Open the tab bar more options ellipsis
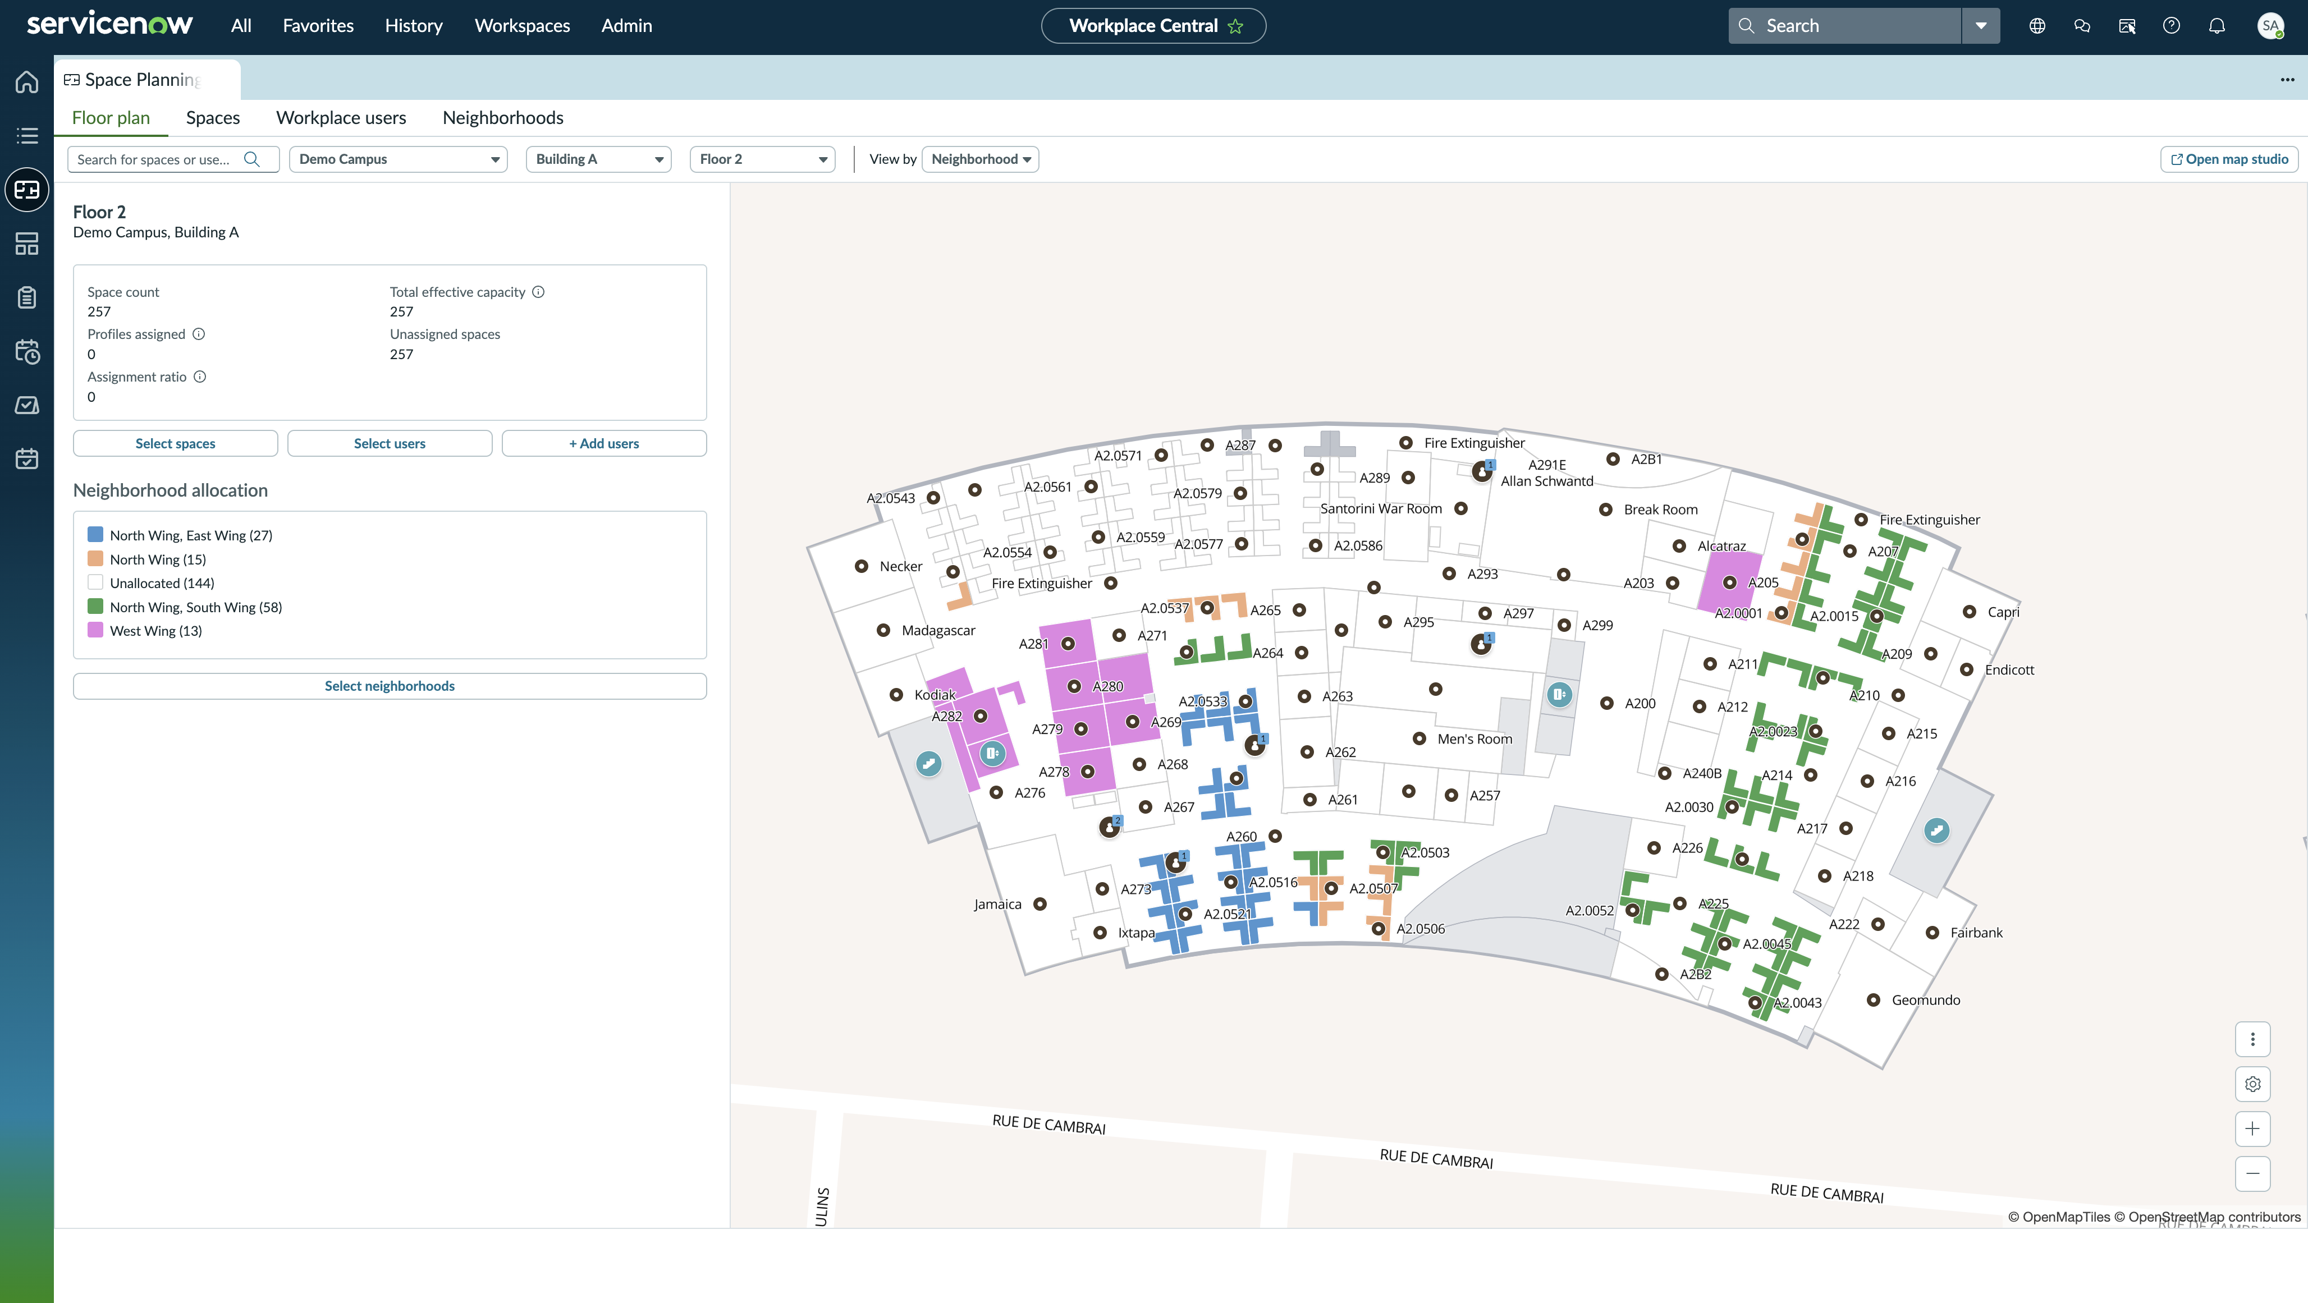The image size is (2308, 1303). tap(2287, 80)
